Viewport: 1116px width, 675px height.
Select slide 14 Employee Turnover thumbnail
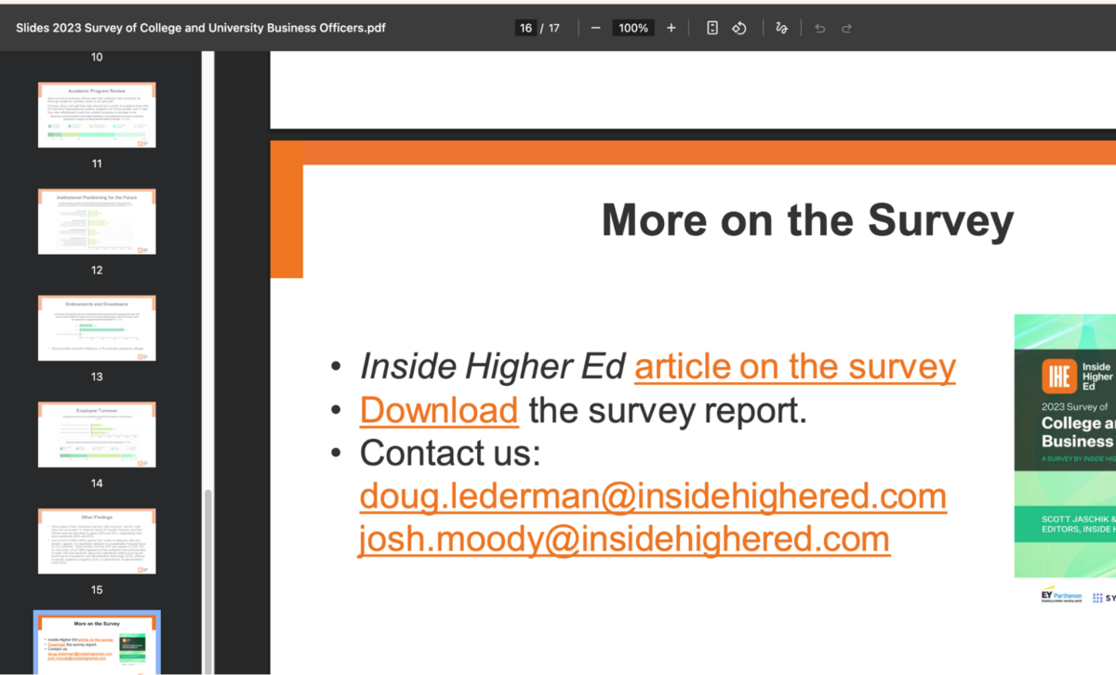click(97, 433)
